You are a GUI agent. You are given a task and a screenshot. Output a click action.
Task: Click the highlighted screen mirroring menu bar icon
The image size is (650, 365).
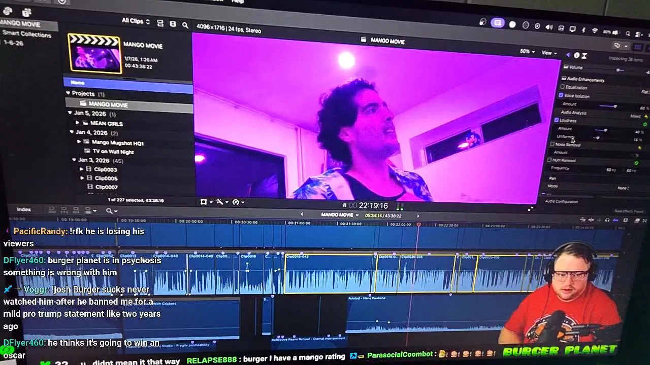498,23
